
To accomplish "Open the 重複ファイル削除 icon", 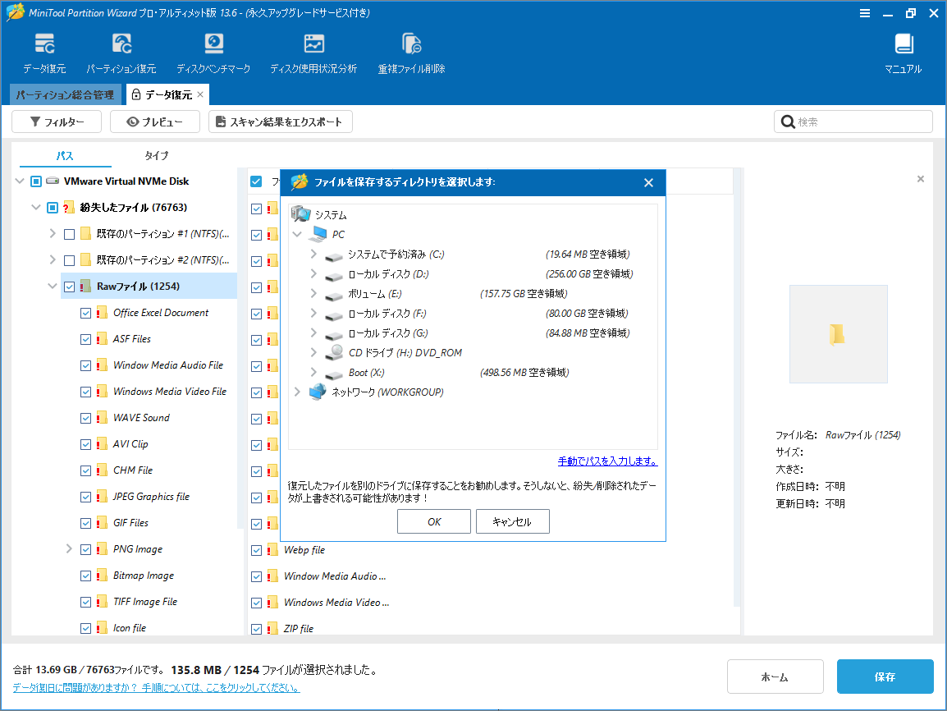I will point(411,44).
